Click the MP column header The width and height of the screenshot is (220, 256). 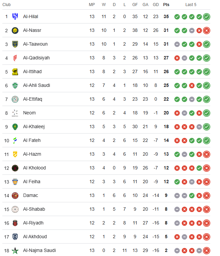coord(92,4)
